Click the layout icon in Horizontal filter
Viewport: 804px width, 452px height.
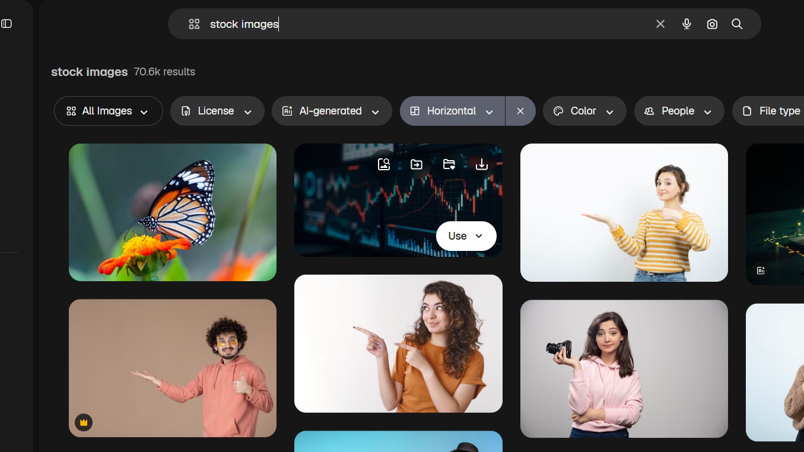[415, 111]
